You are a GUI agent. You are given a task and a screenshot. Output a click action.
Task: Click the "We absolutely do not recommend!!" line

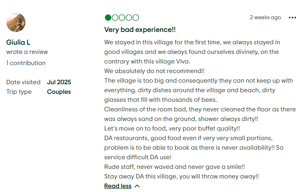tap(154, 71)
